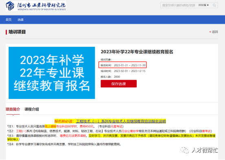
Task: Click the Wenzhou Institute logo
Action: pos(36,6)
